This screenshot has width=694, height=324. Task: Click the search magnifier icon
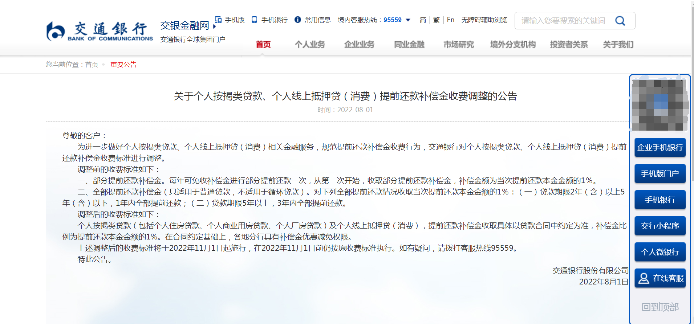point(620,21)
